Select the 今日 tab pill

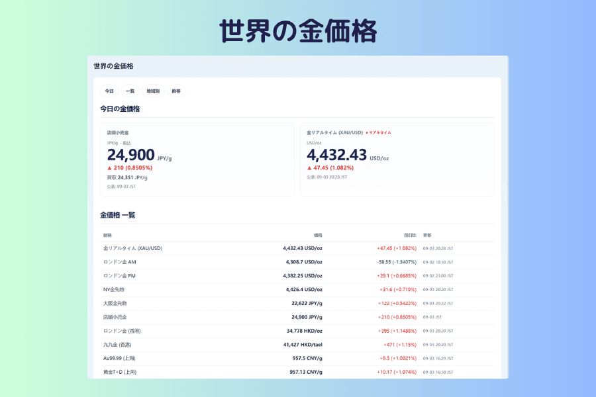click(109, 91)
